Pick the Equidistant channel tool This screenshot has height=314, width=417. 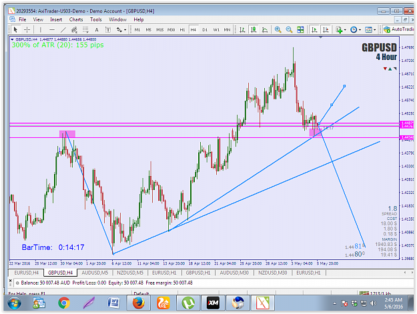pyautogui.click(x=74, y=29)
